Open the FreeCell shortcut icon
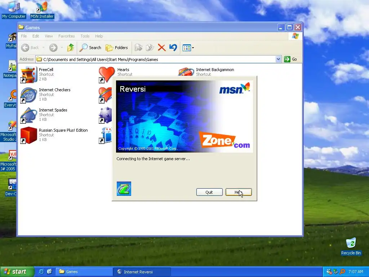The image size is (369, 277). coord(29,75)
